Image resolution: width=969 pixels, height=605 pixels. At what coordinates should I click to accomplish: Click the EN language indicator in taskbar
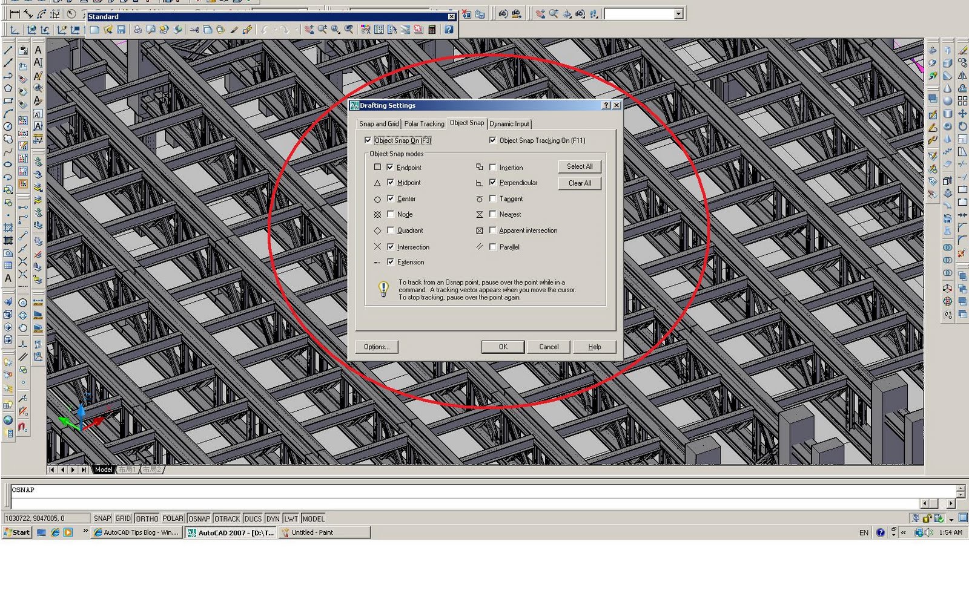tap(864, 532)
